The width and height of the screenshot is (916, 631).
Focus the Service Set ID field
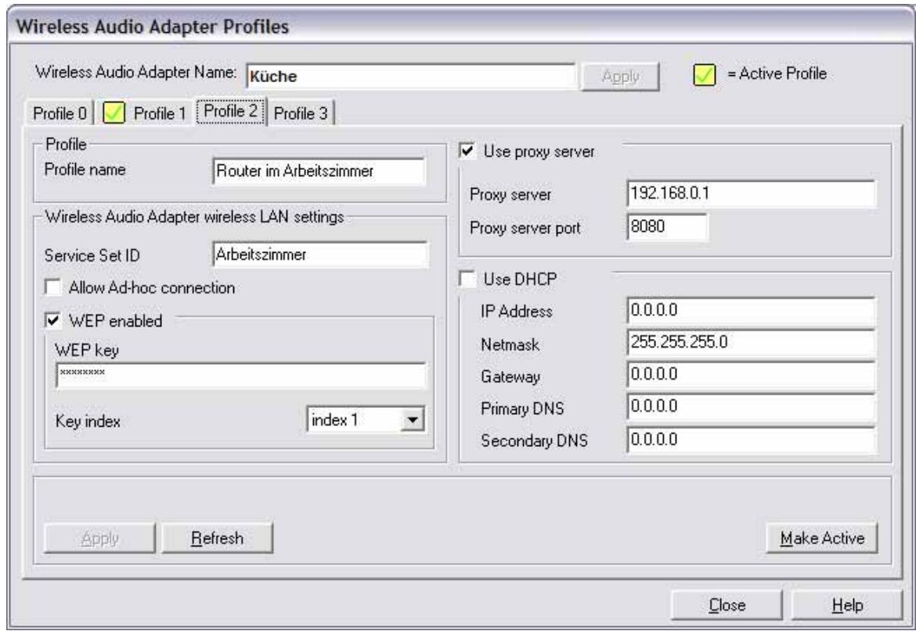point(320,254)
